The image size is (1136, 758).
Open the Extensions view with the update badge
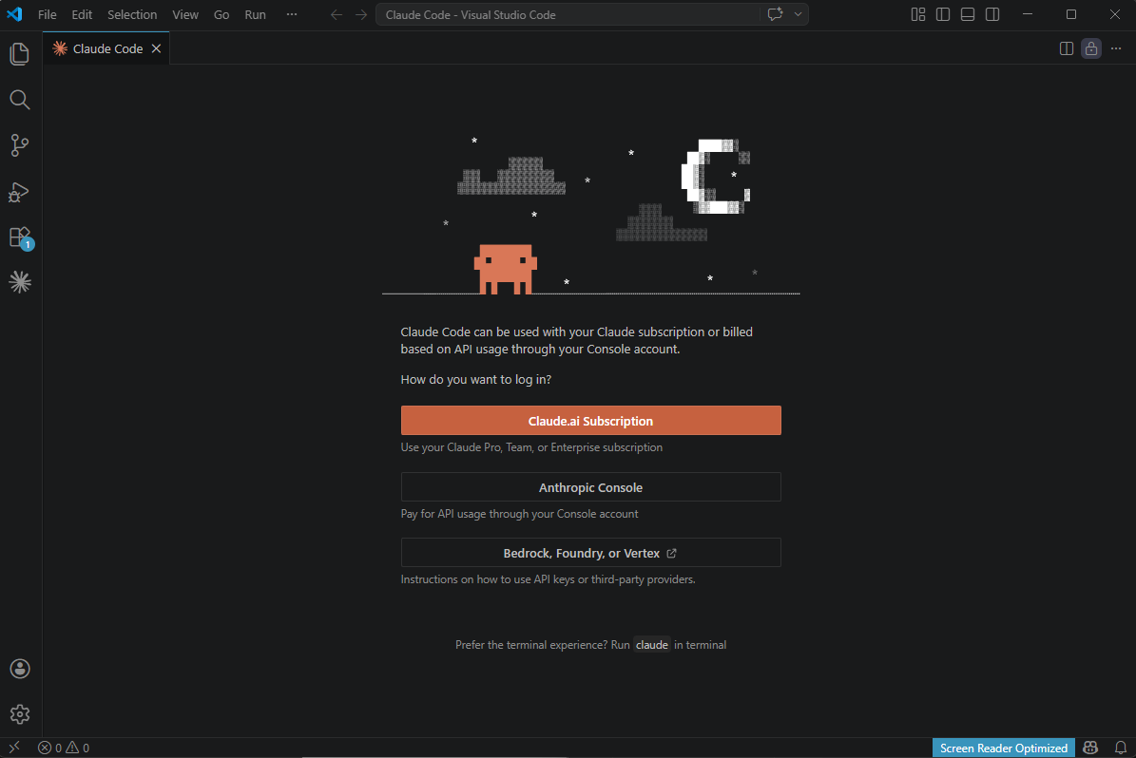pos(20,237)
